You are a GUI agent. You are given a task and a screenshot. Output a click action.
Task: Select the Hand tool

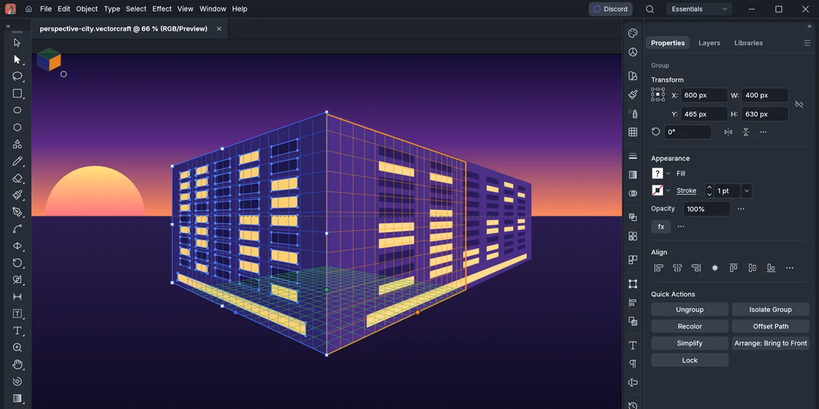[18, 365]
